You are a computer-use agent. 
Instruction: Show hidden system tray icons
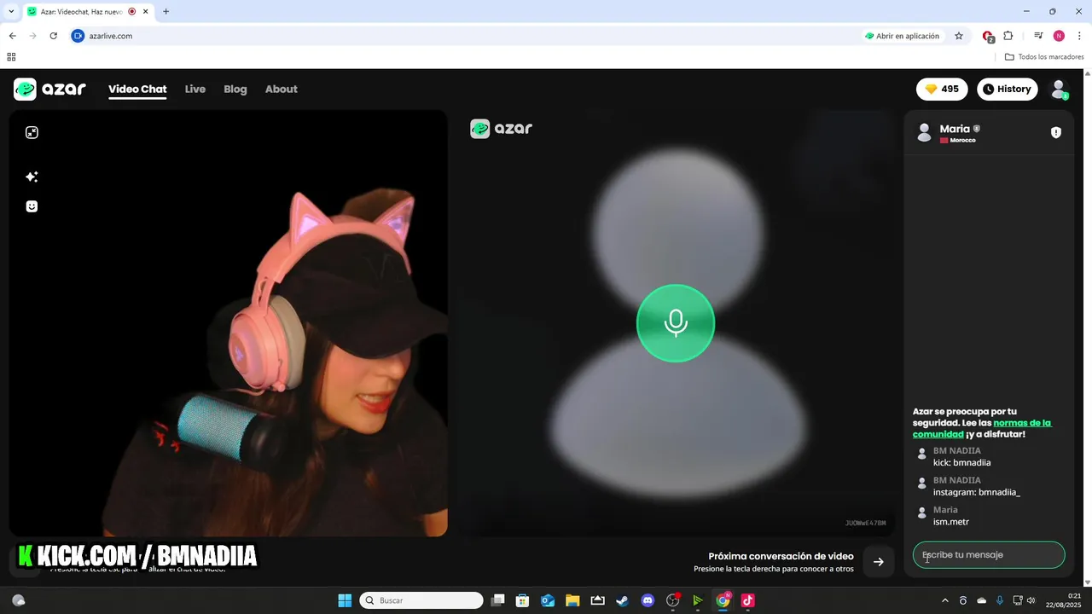coord(944,600)
